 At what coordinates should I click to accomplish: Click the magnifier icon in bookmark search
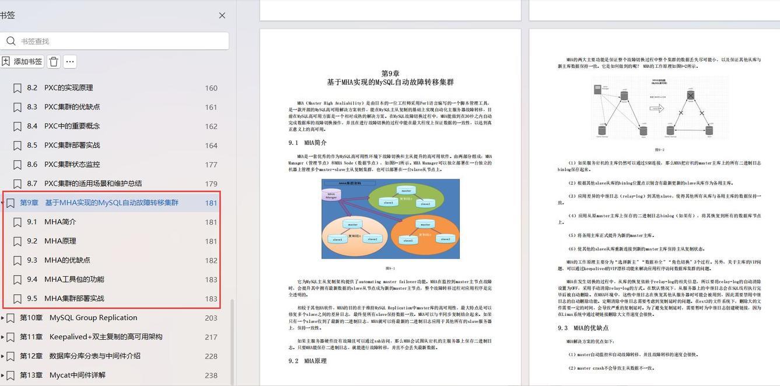coord(11,41)
